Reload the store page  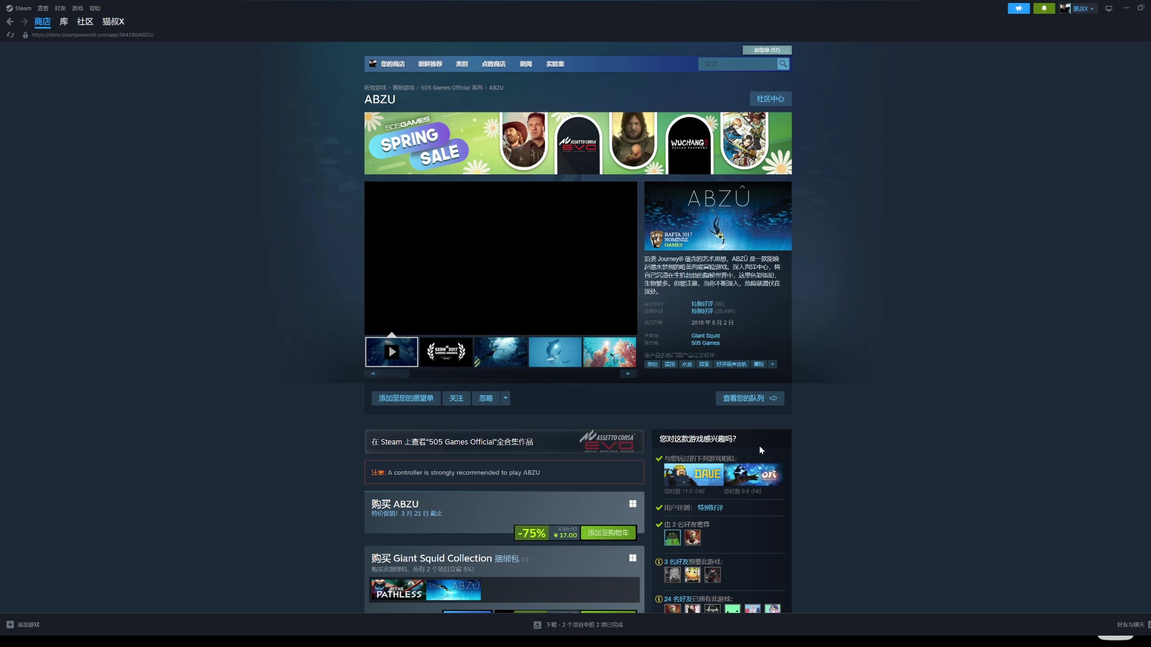(x=10, y=35)
